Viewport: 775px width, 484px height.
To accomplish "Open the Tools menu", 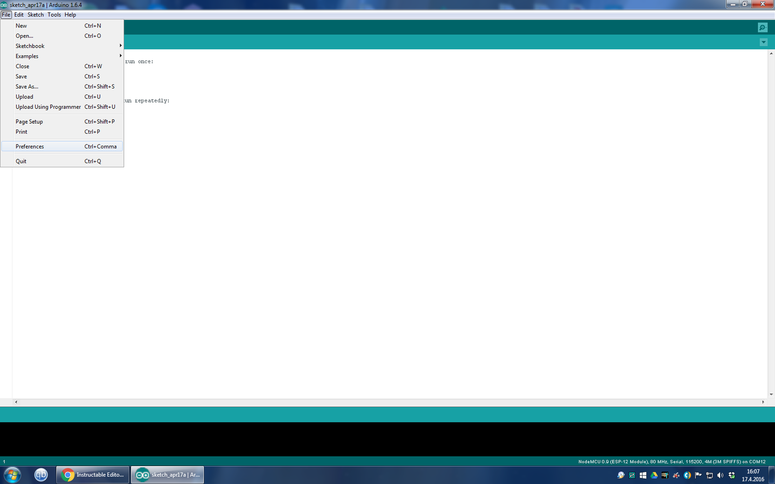I will [x=54, y=15].
